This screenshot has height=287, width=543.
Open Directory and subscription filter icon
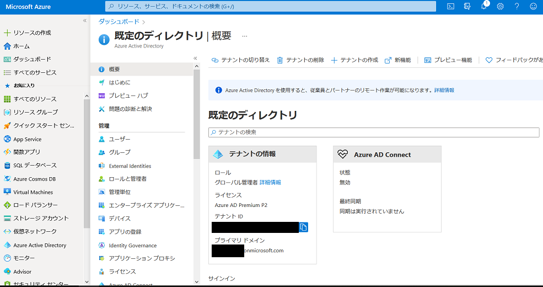tap(467, 6)
